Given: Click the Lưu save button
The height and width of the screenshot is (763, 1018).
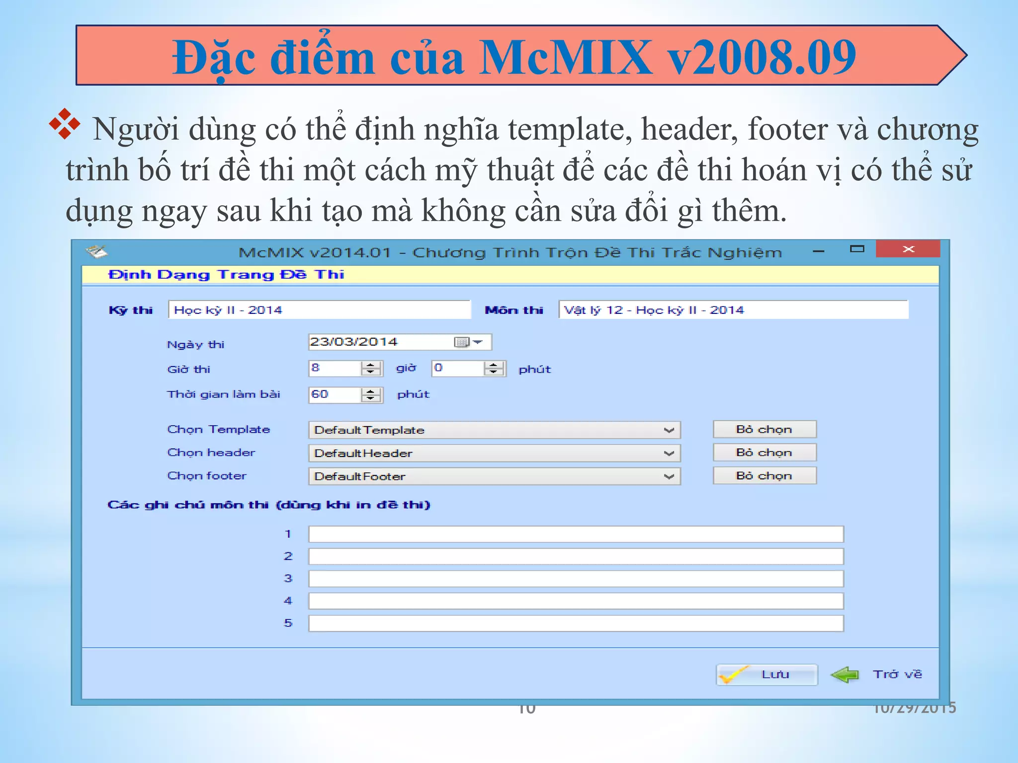Looking at the screenshot, I should coord(766,675).
